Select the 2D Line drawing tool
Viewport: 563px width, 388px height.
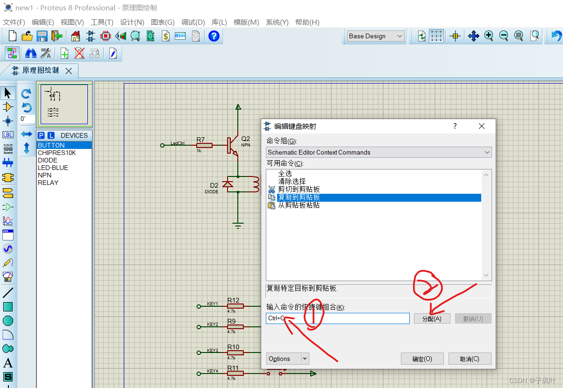pos(8,293)
